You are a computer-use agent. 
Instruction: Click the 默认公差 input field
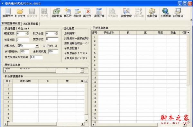coord(50,33)
